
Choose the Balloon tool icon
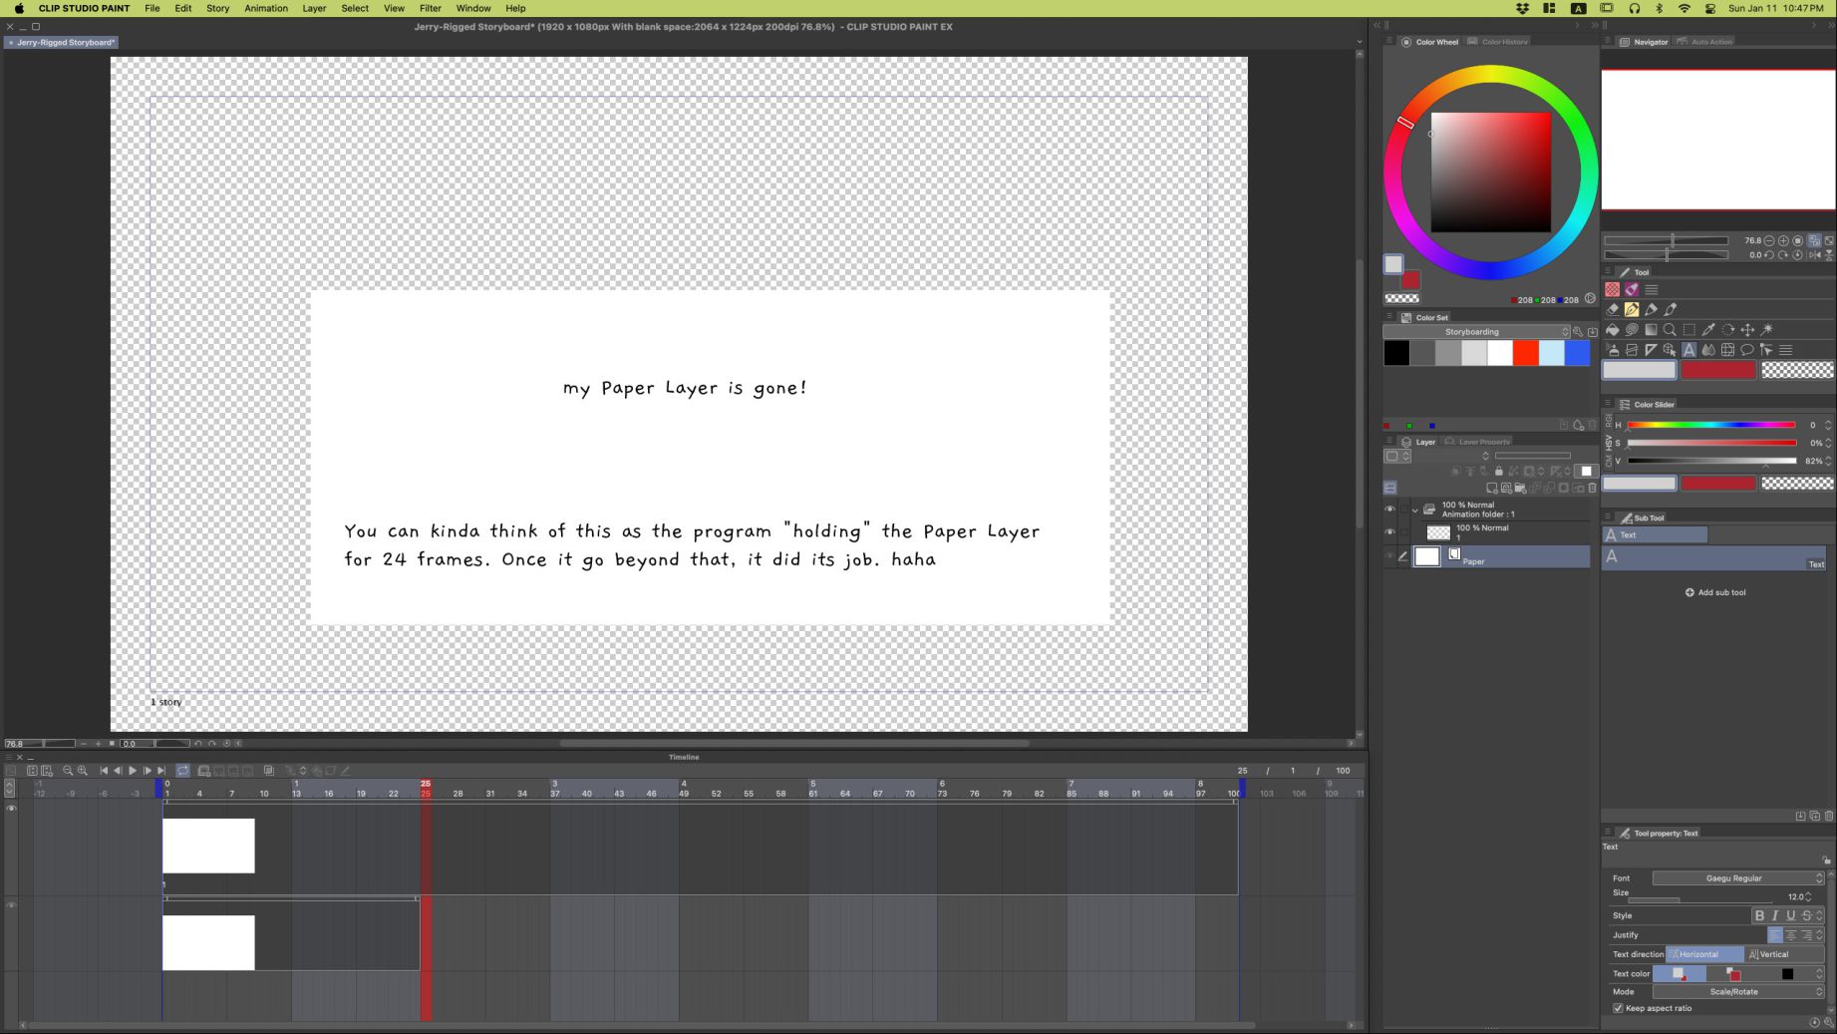point(1746,350)
